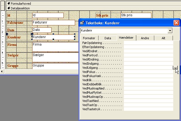The height and width of the screenshot is (121, 181).
Task: Select the Formularhoved section bar
Action: (x=93, y=4)
